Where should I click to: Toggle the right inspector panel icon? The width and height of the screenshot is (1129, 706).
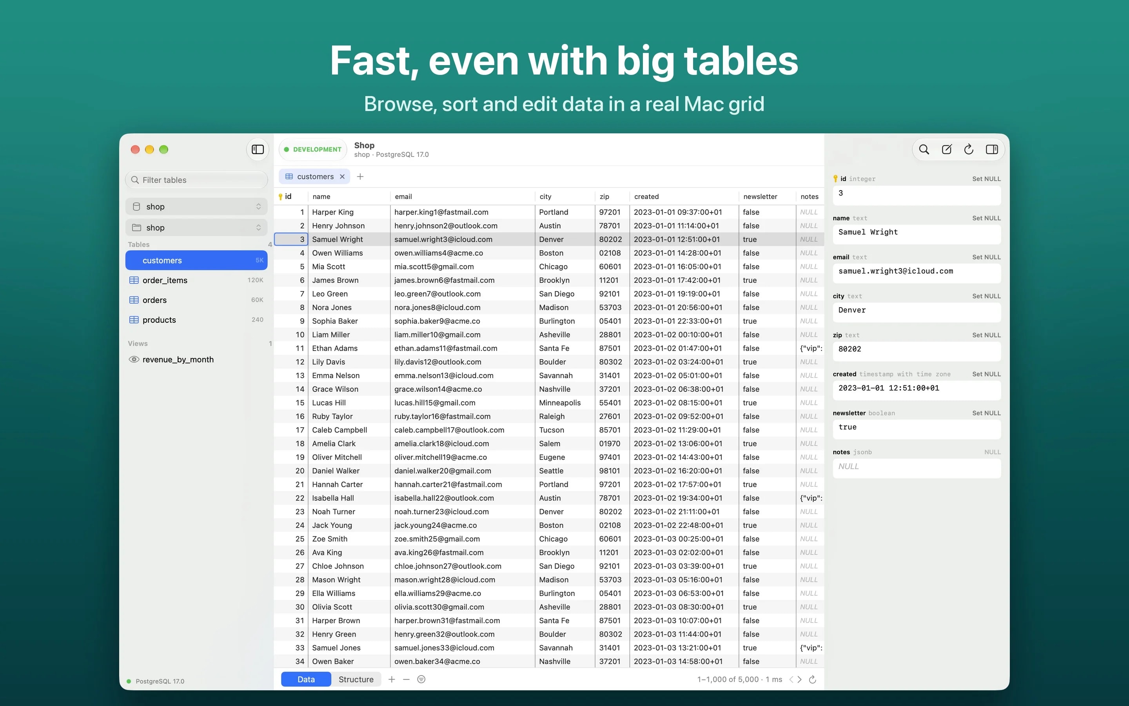pos(992,149)
